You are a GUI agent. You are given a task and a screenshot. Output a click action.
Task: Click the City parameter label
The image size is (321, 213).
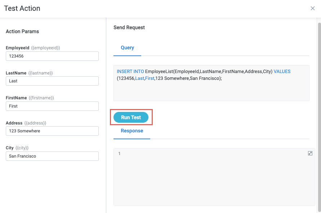click(10, 148)
